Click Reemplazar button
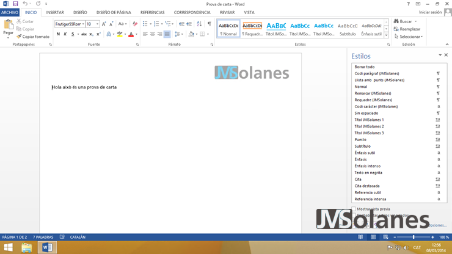Screen dimensions: 452x254 [x=407, y=29]
